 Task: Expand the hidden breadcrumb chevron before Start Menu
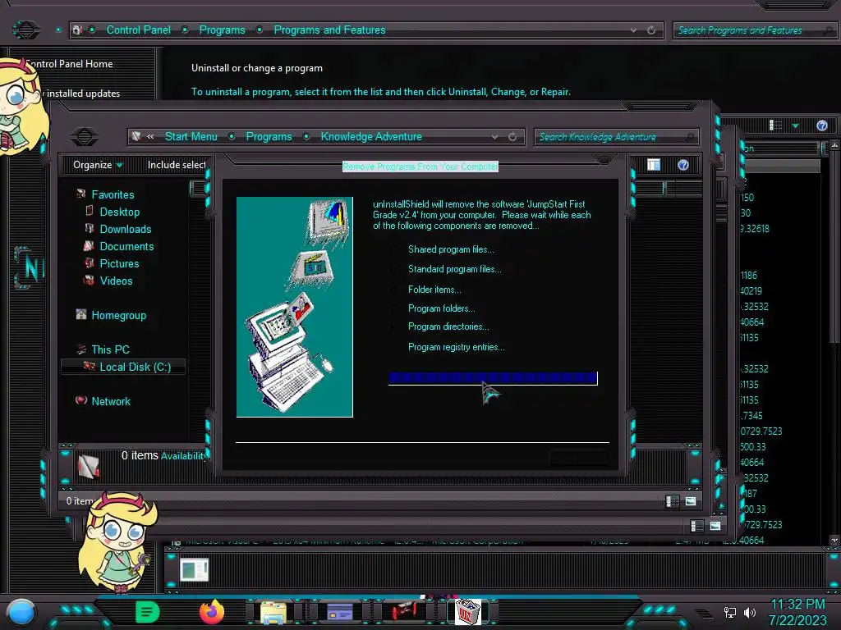[x=150, y=137]
